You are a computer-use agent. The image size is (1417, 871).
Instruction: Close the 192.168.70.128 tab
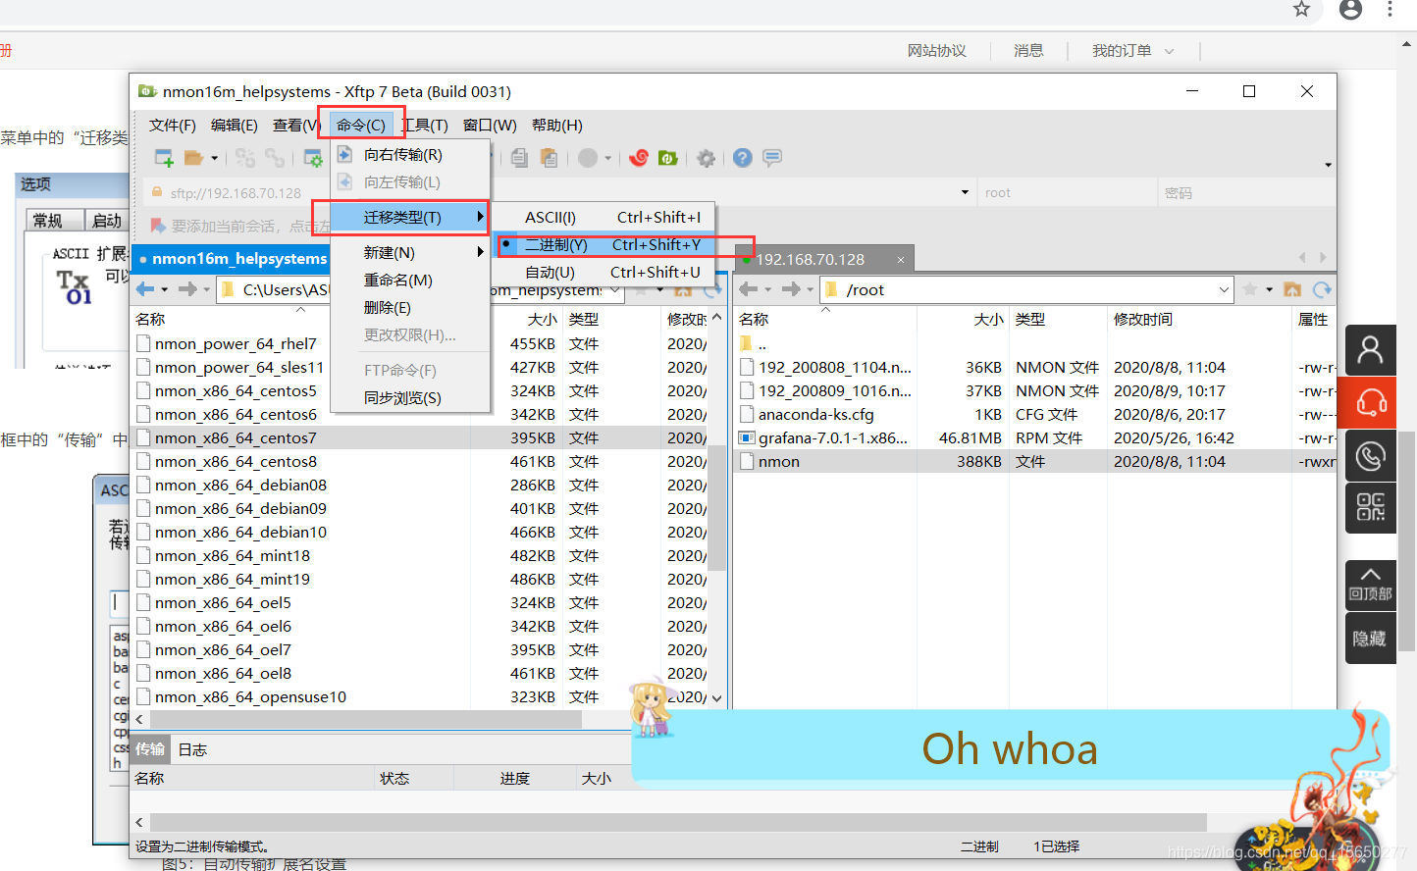[x=901, y=259]
